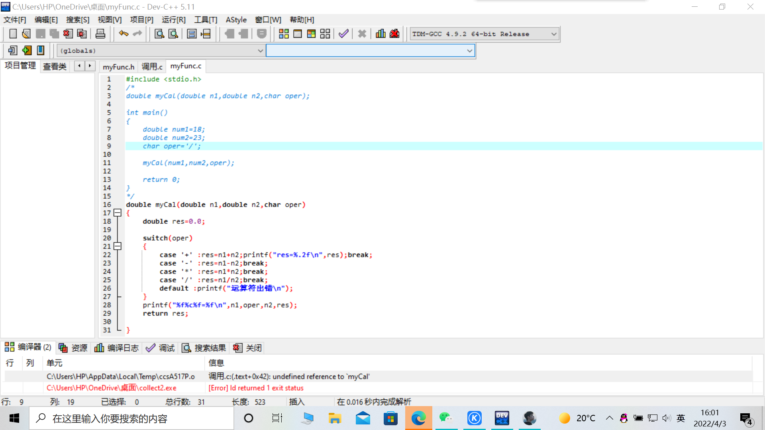This screenshot has height=430, width=765.
Task: Undo the last edit
Action: [x=124, y=34]
